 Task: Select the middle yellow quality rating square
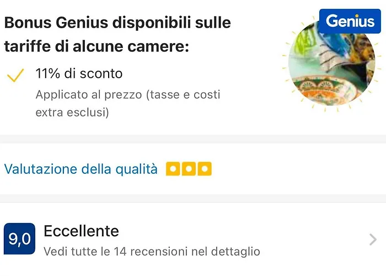[x=189, y=169]
